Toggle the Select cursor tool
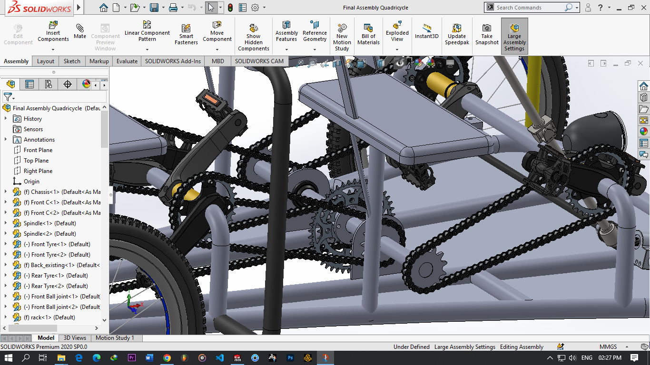This screenshot has height=365, width=650. 211,8
